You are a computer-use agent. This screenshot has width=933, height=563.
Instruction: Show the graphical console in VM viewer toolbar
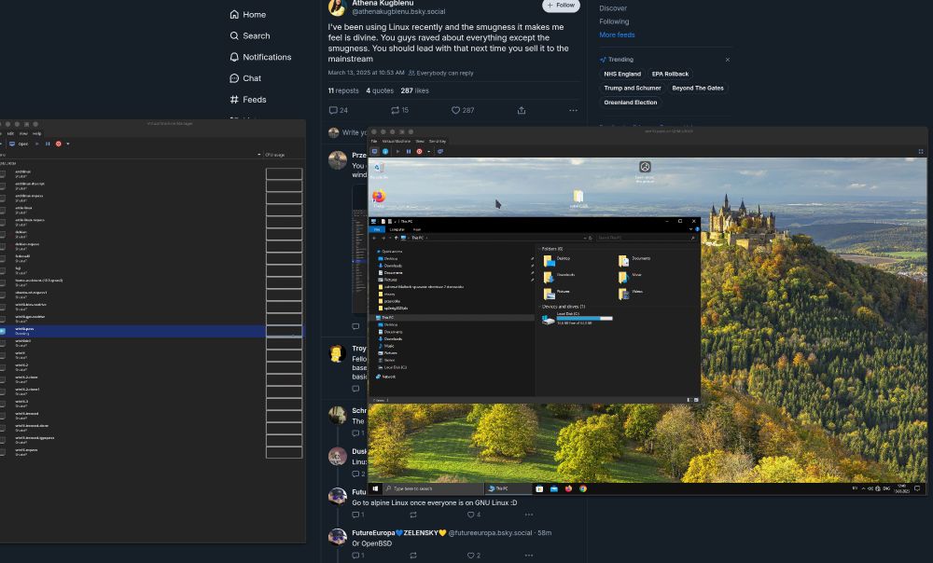[375, 152]
